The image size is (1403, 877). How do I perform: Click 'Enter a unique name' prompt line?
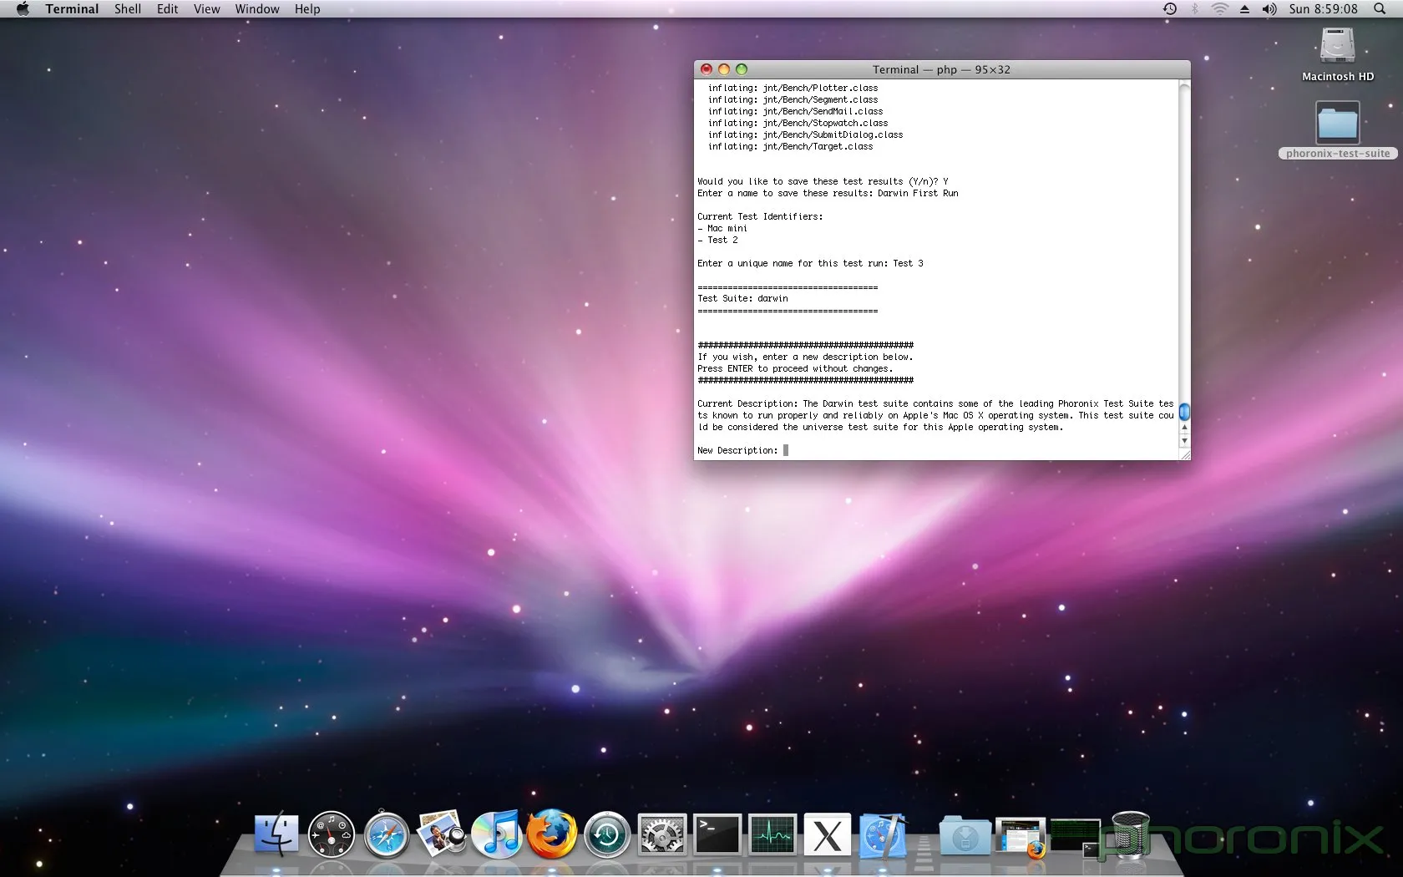pyautogui.click(x=810, y=263)
